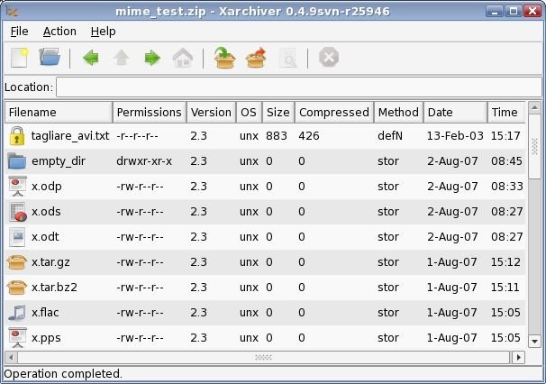Go back with green left arrow
The height and width of the screenshot is (384, 546).
pos(90,58)
